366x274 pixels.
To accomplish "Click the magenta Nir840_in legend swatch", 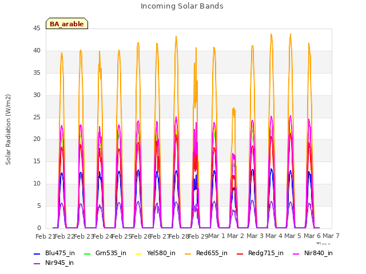I will (296, 253).
